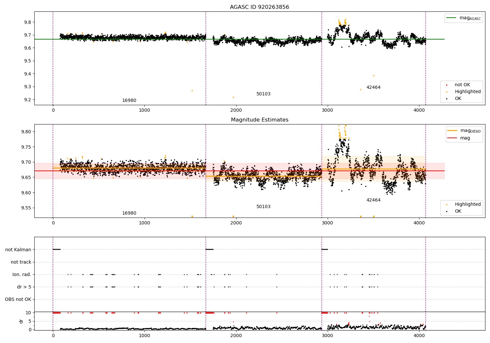The width and height of the screenshot is (490, 343).
Task: Select the mag OBSID legend label
Action: pyautogui.click(x=470, y=131)
